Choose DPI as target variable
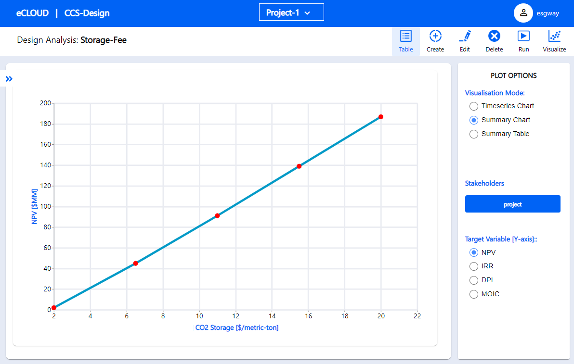This screenshot has height=364, width=574. pyautogui.click(x=474, y=280)
